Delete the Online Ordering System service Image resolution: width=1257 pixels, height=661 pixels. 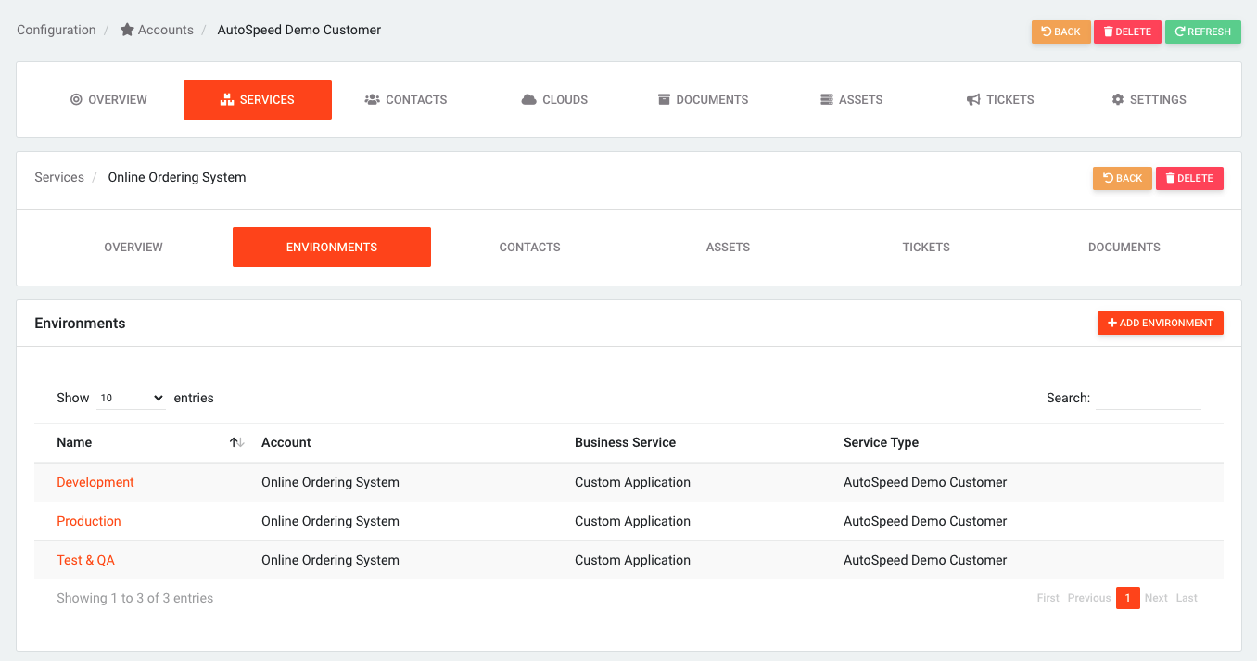(x=1189, y=178)
